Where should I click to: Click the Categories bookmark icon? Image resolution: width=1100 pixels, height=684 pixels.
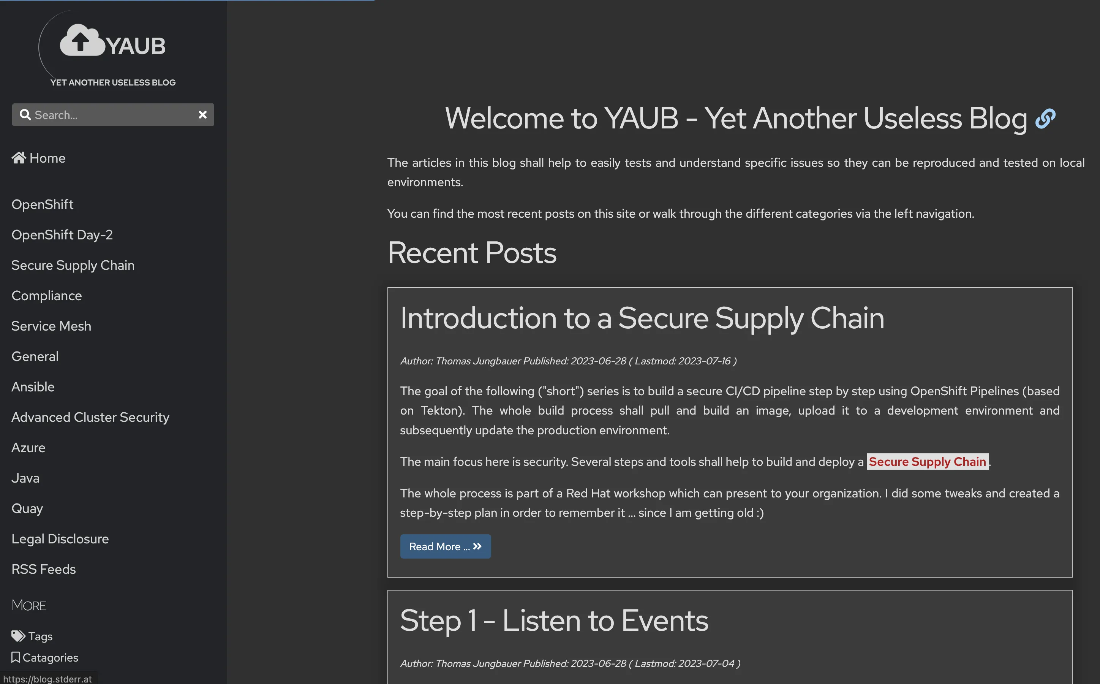15,657
